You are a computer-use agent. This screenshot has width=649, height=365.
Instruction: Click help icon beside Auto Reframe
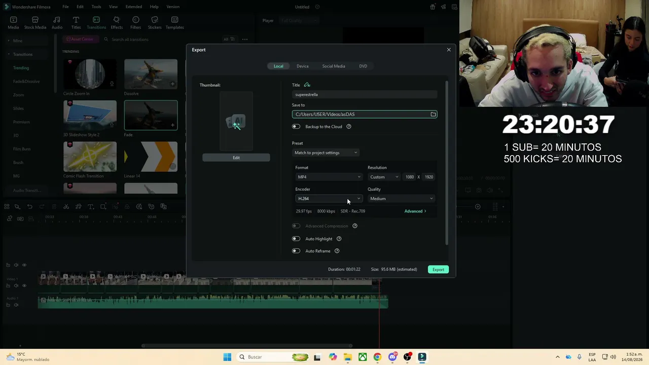[337, 251]
